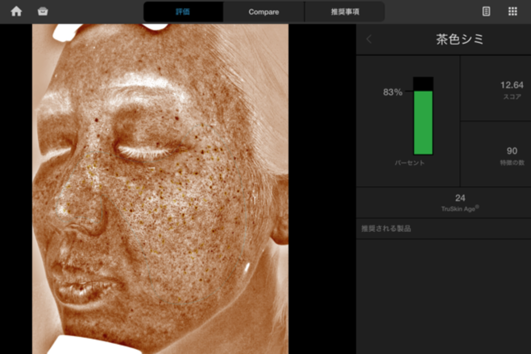This screenshot has width=531, height=354.
Task: Open the 推奨事項 tab
Action: pyautogui.click(x=345, y=11)
